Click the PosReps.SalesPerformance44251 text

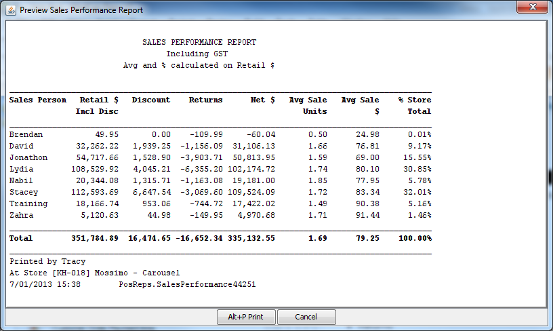tap(187, 284)
